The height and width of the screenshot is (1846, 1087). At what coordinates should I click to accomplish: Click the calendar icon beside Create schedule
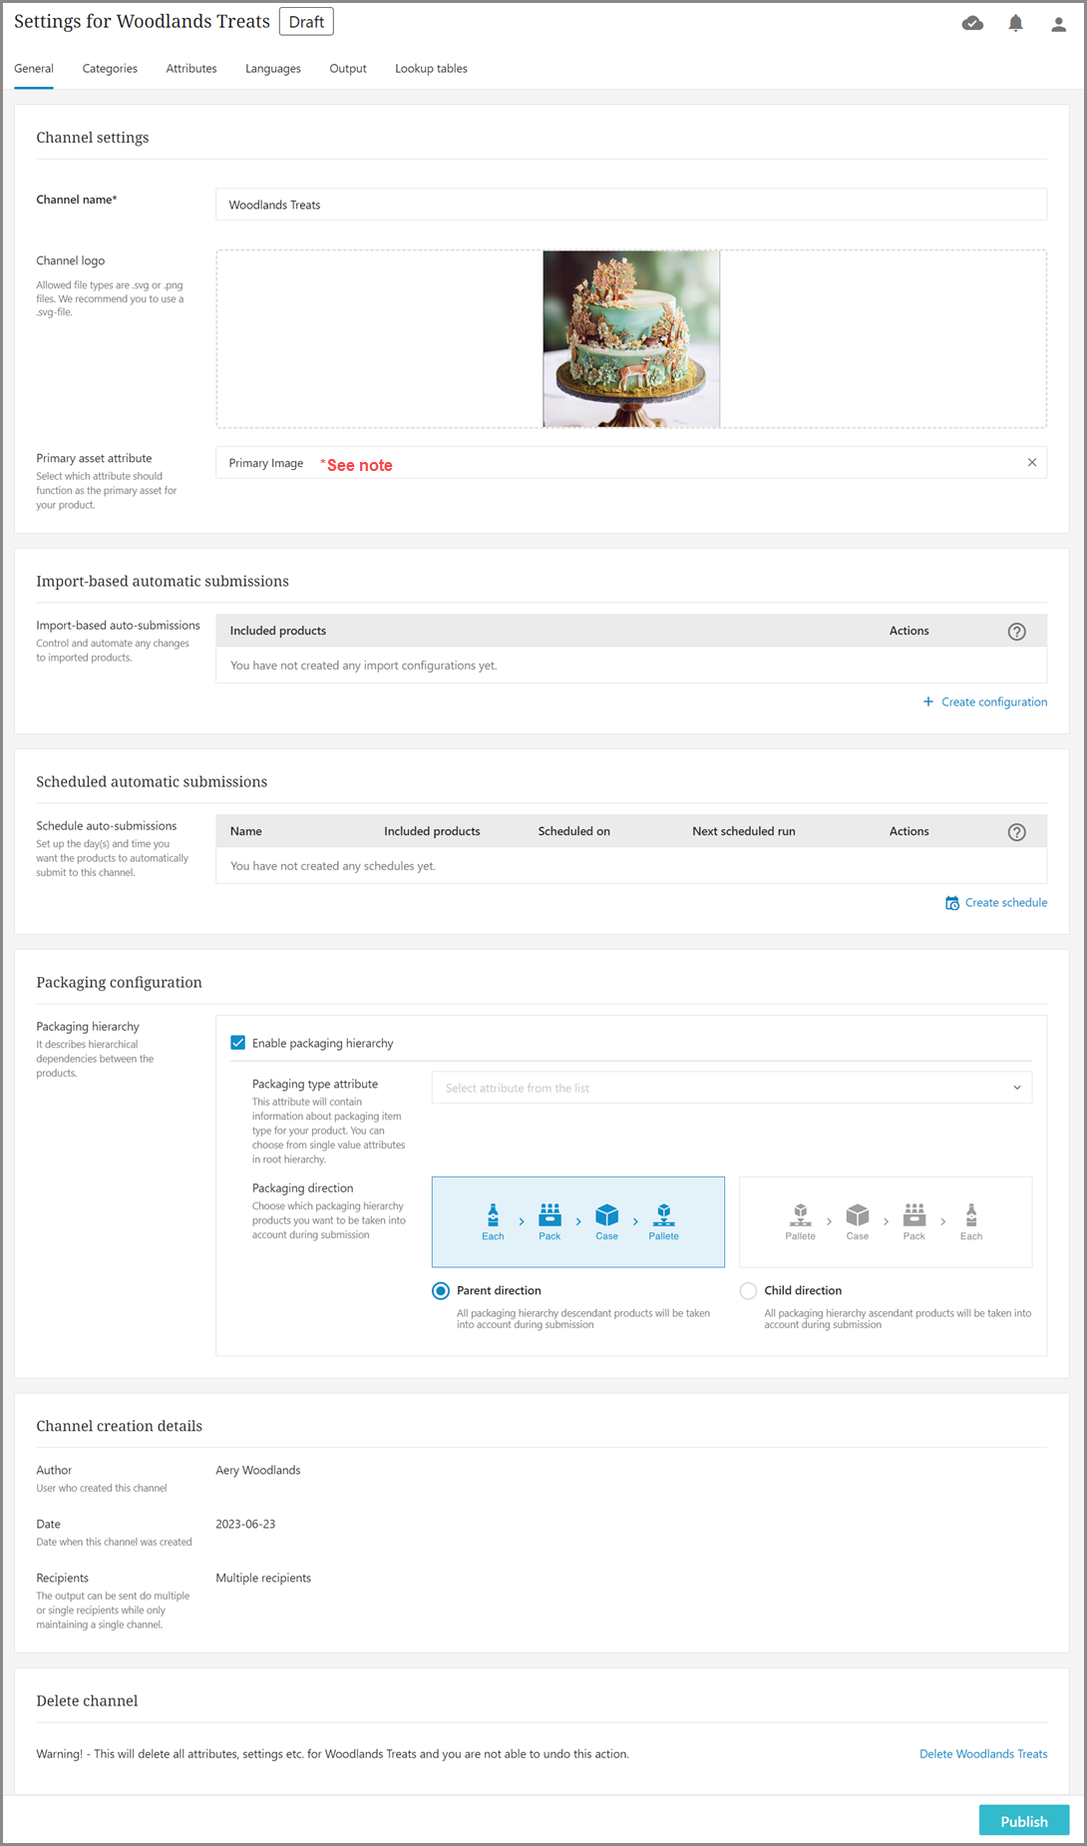tap(952, 903)
